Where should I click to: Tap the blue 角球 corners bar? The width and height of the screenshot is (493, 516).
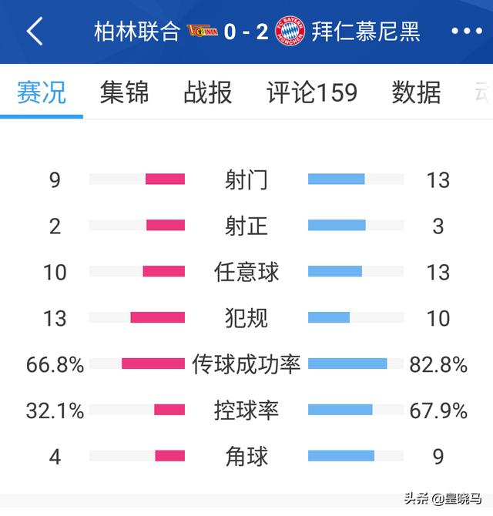click(341, 456)
